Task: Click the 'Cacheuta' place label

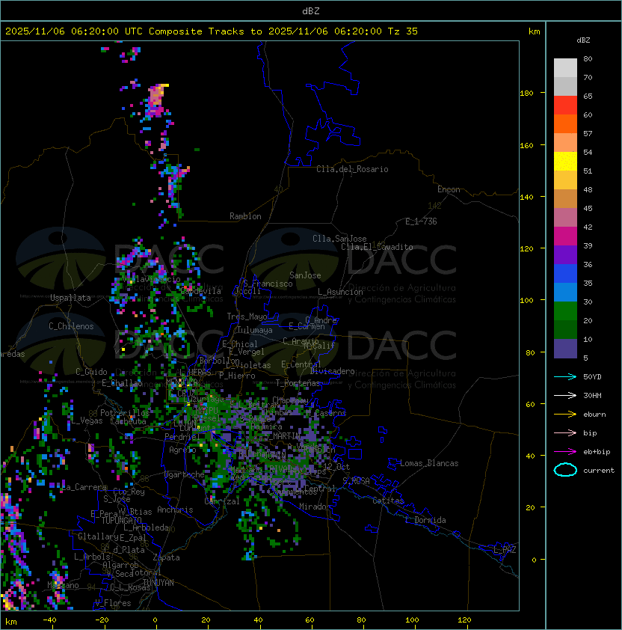Action: coord(128,421)
